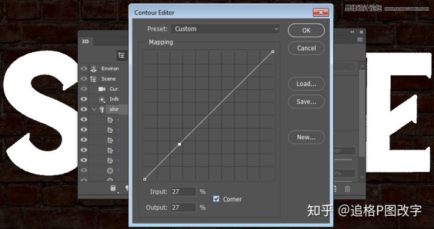Toggle visibility eye for the Environment row
The height and width of the screenshot is (229, 434).
[x=84, y=69]
